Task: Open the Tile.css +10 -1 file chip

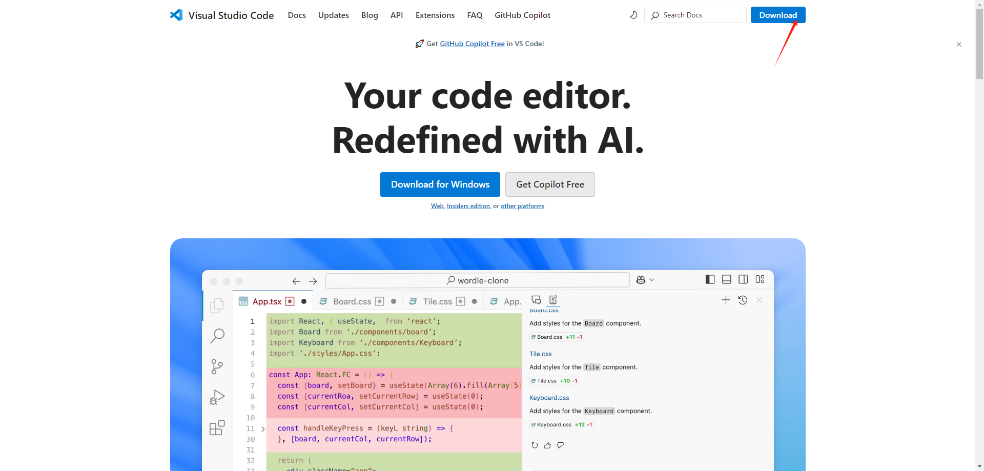Action: 554,381
